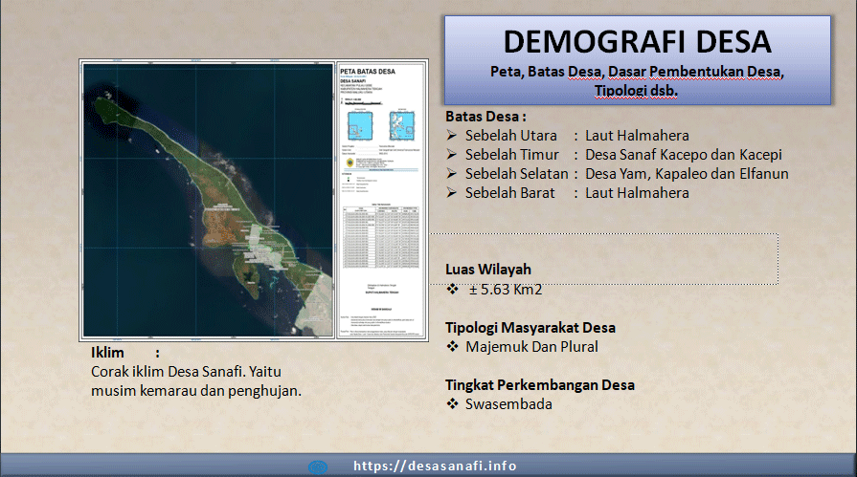Screen dimensions: 857x477
Task: Select the DEMOGRAFI DESA title heading
Action: (637, 42)
